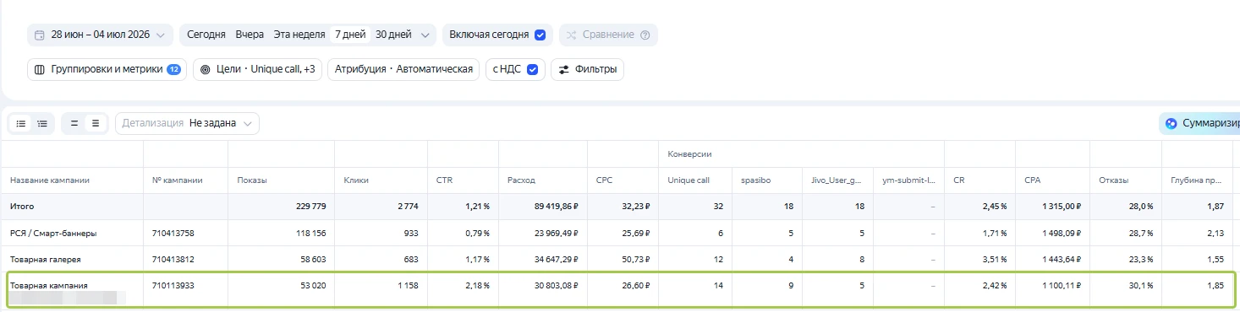The width and height of the screenshot is (1240, 312).
Task: Sort by Показы column header
Action: (x=251, y=180)
